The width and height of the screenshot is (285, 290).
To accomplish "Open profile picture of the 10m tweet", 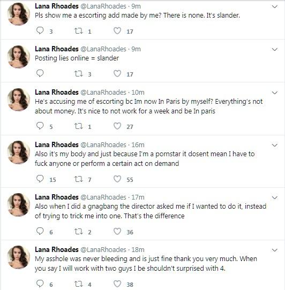I will click(x=19, y=100).
